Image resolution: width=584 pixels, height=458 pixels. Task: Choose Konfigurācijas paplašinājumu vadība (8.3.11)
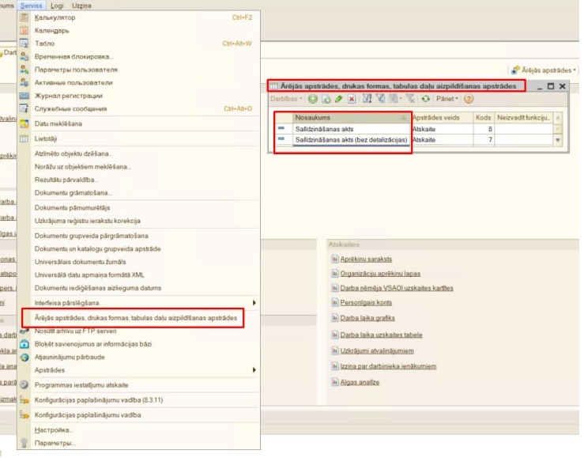(99, 400)
